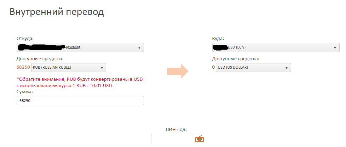This screenshot has width=346, height=147.
Task: Open the virtual keyboard icon beside PIN field
Action: [x=200, y=138]
